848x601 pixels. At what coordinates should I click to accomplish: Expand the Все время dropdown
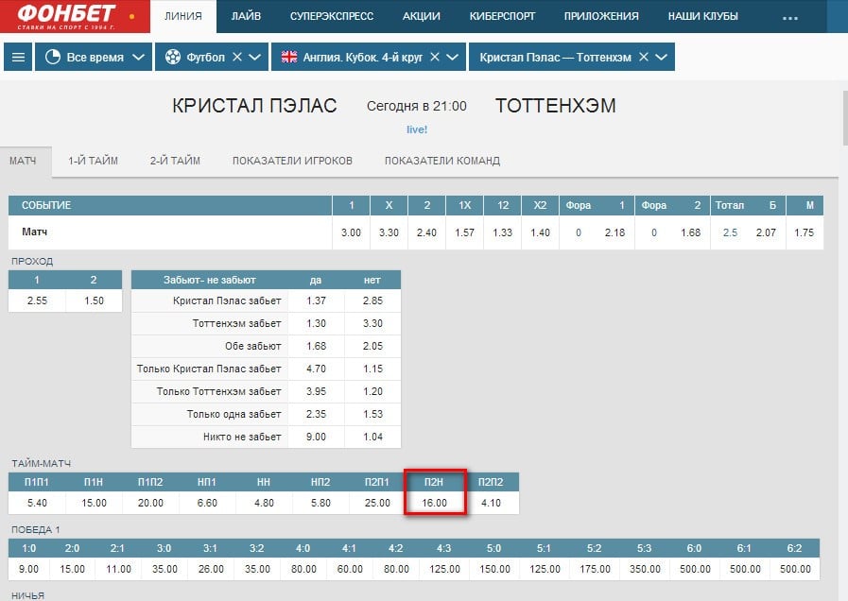(x=138, y=57)
